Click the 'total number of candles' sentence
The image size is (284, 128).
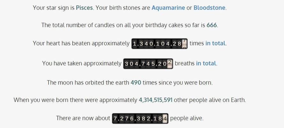(x=123, y=25)
